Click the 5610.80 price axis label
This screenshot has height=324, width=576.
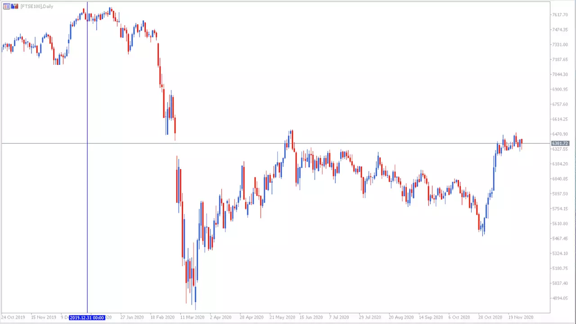point(560,224)
